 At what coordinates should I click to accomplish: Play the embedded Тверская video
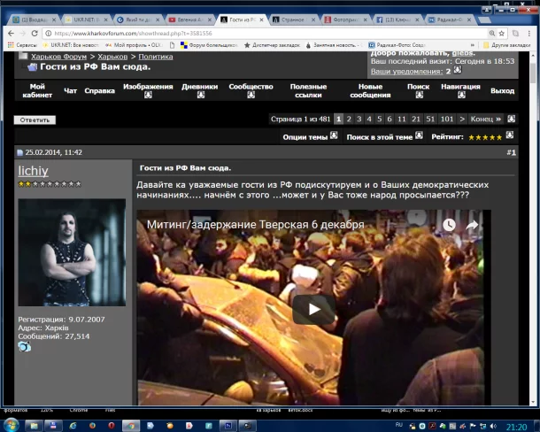[x=313, y=309]
